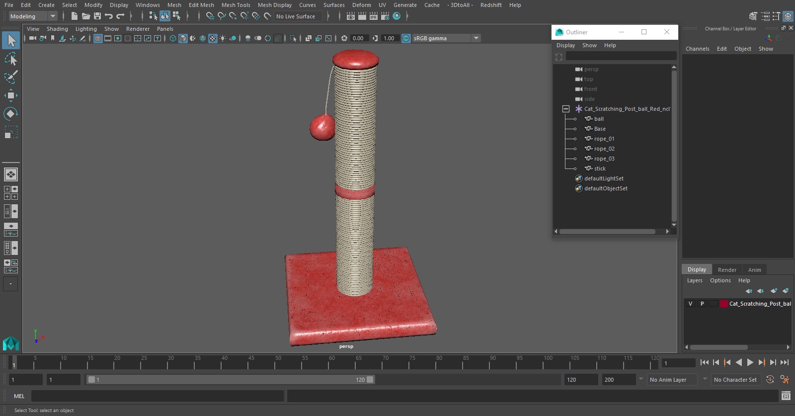
Task: Click the MEL script type button
Action: click(19, 396)
